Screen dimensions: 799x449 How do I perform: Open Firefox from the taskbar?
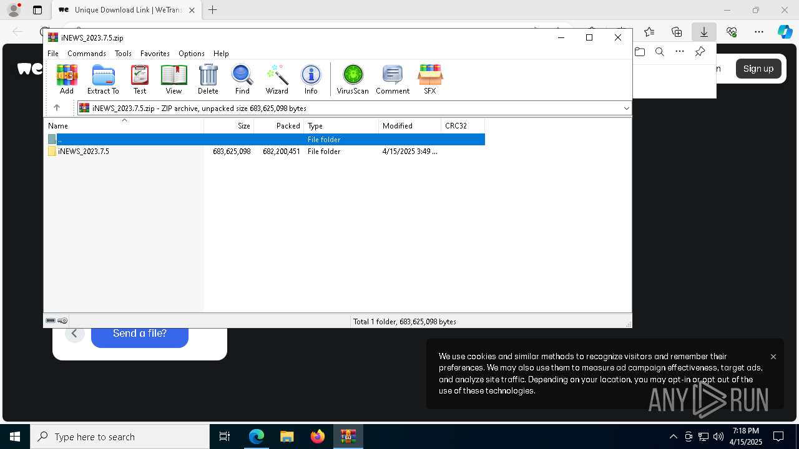point(318,437)
